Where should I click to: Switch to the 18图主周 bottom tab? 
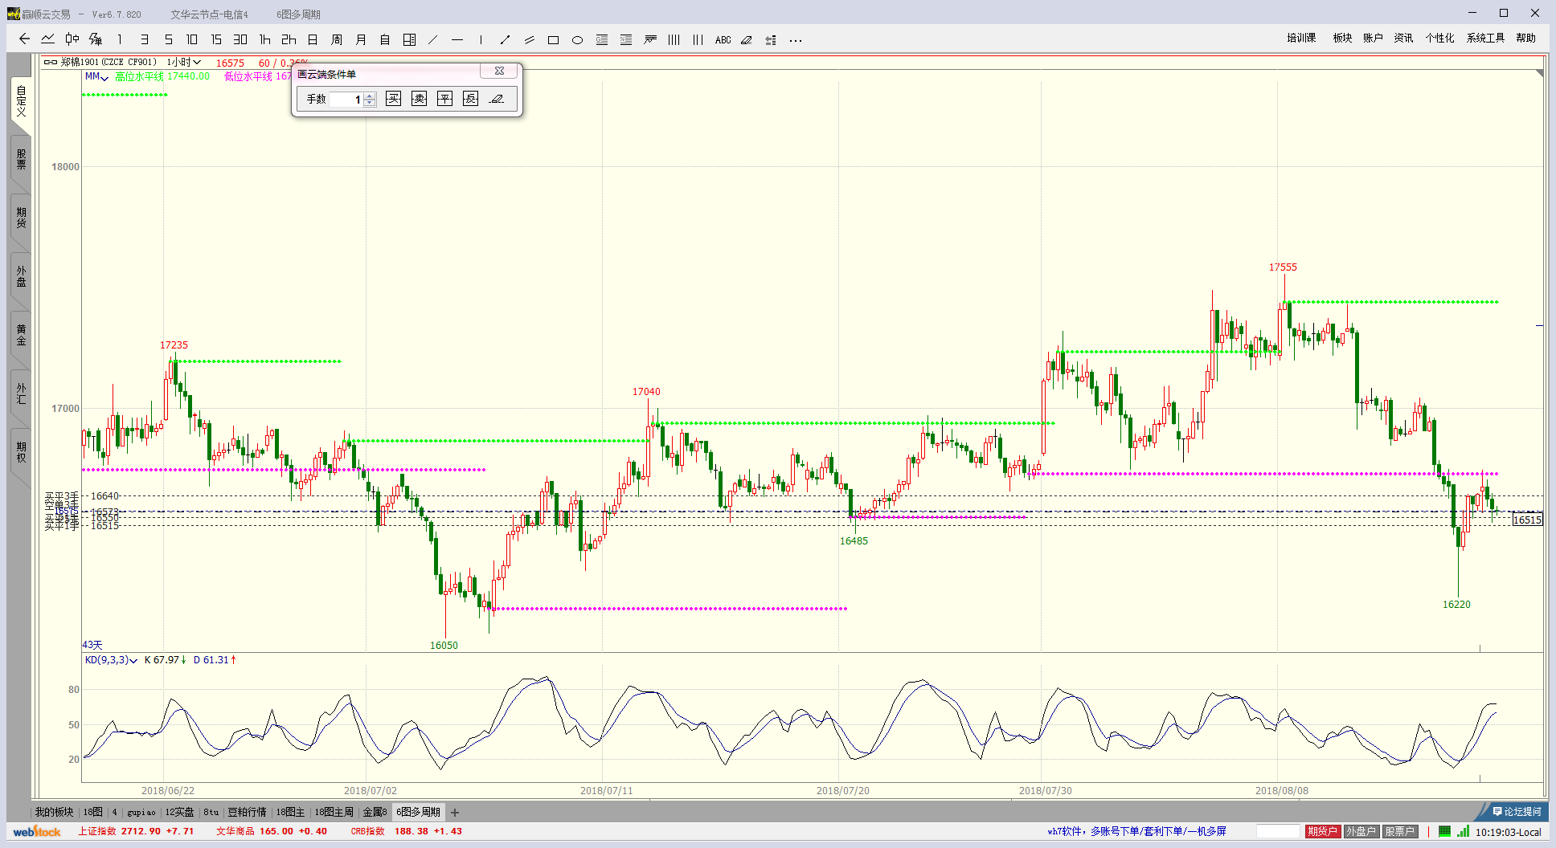(334, 812)
